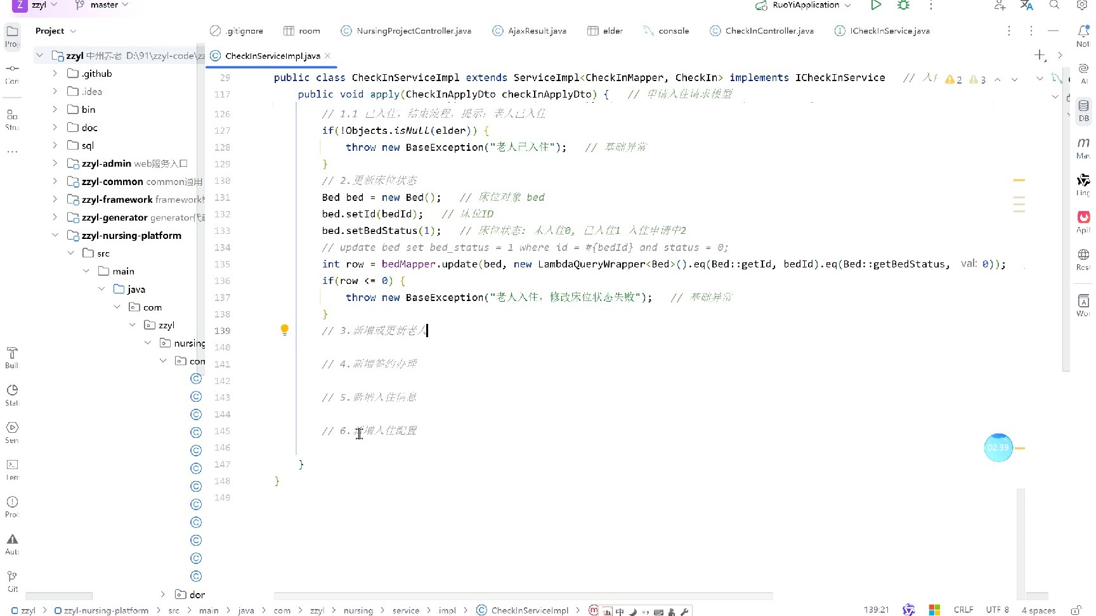Click the Word-like panel icon on right sidebar

point(1083,305)
